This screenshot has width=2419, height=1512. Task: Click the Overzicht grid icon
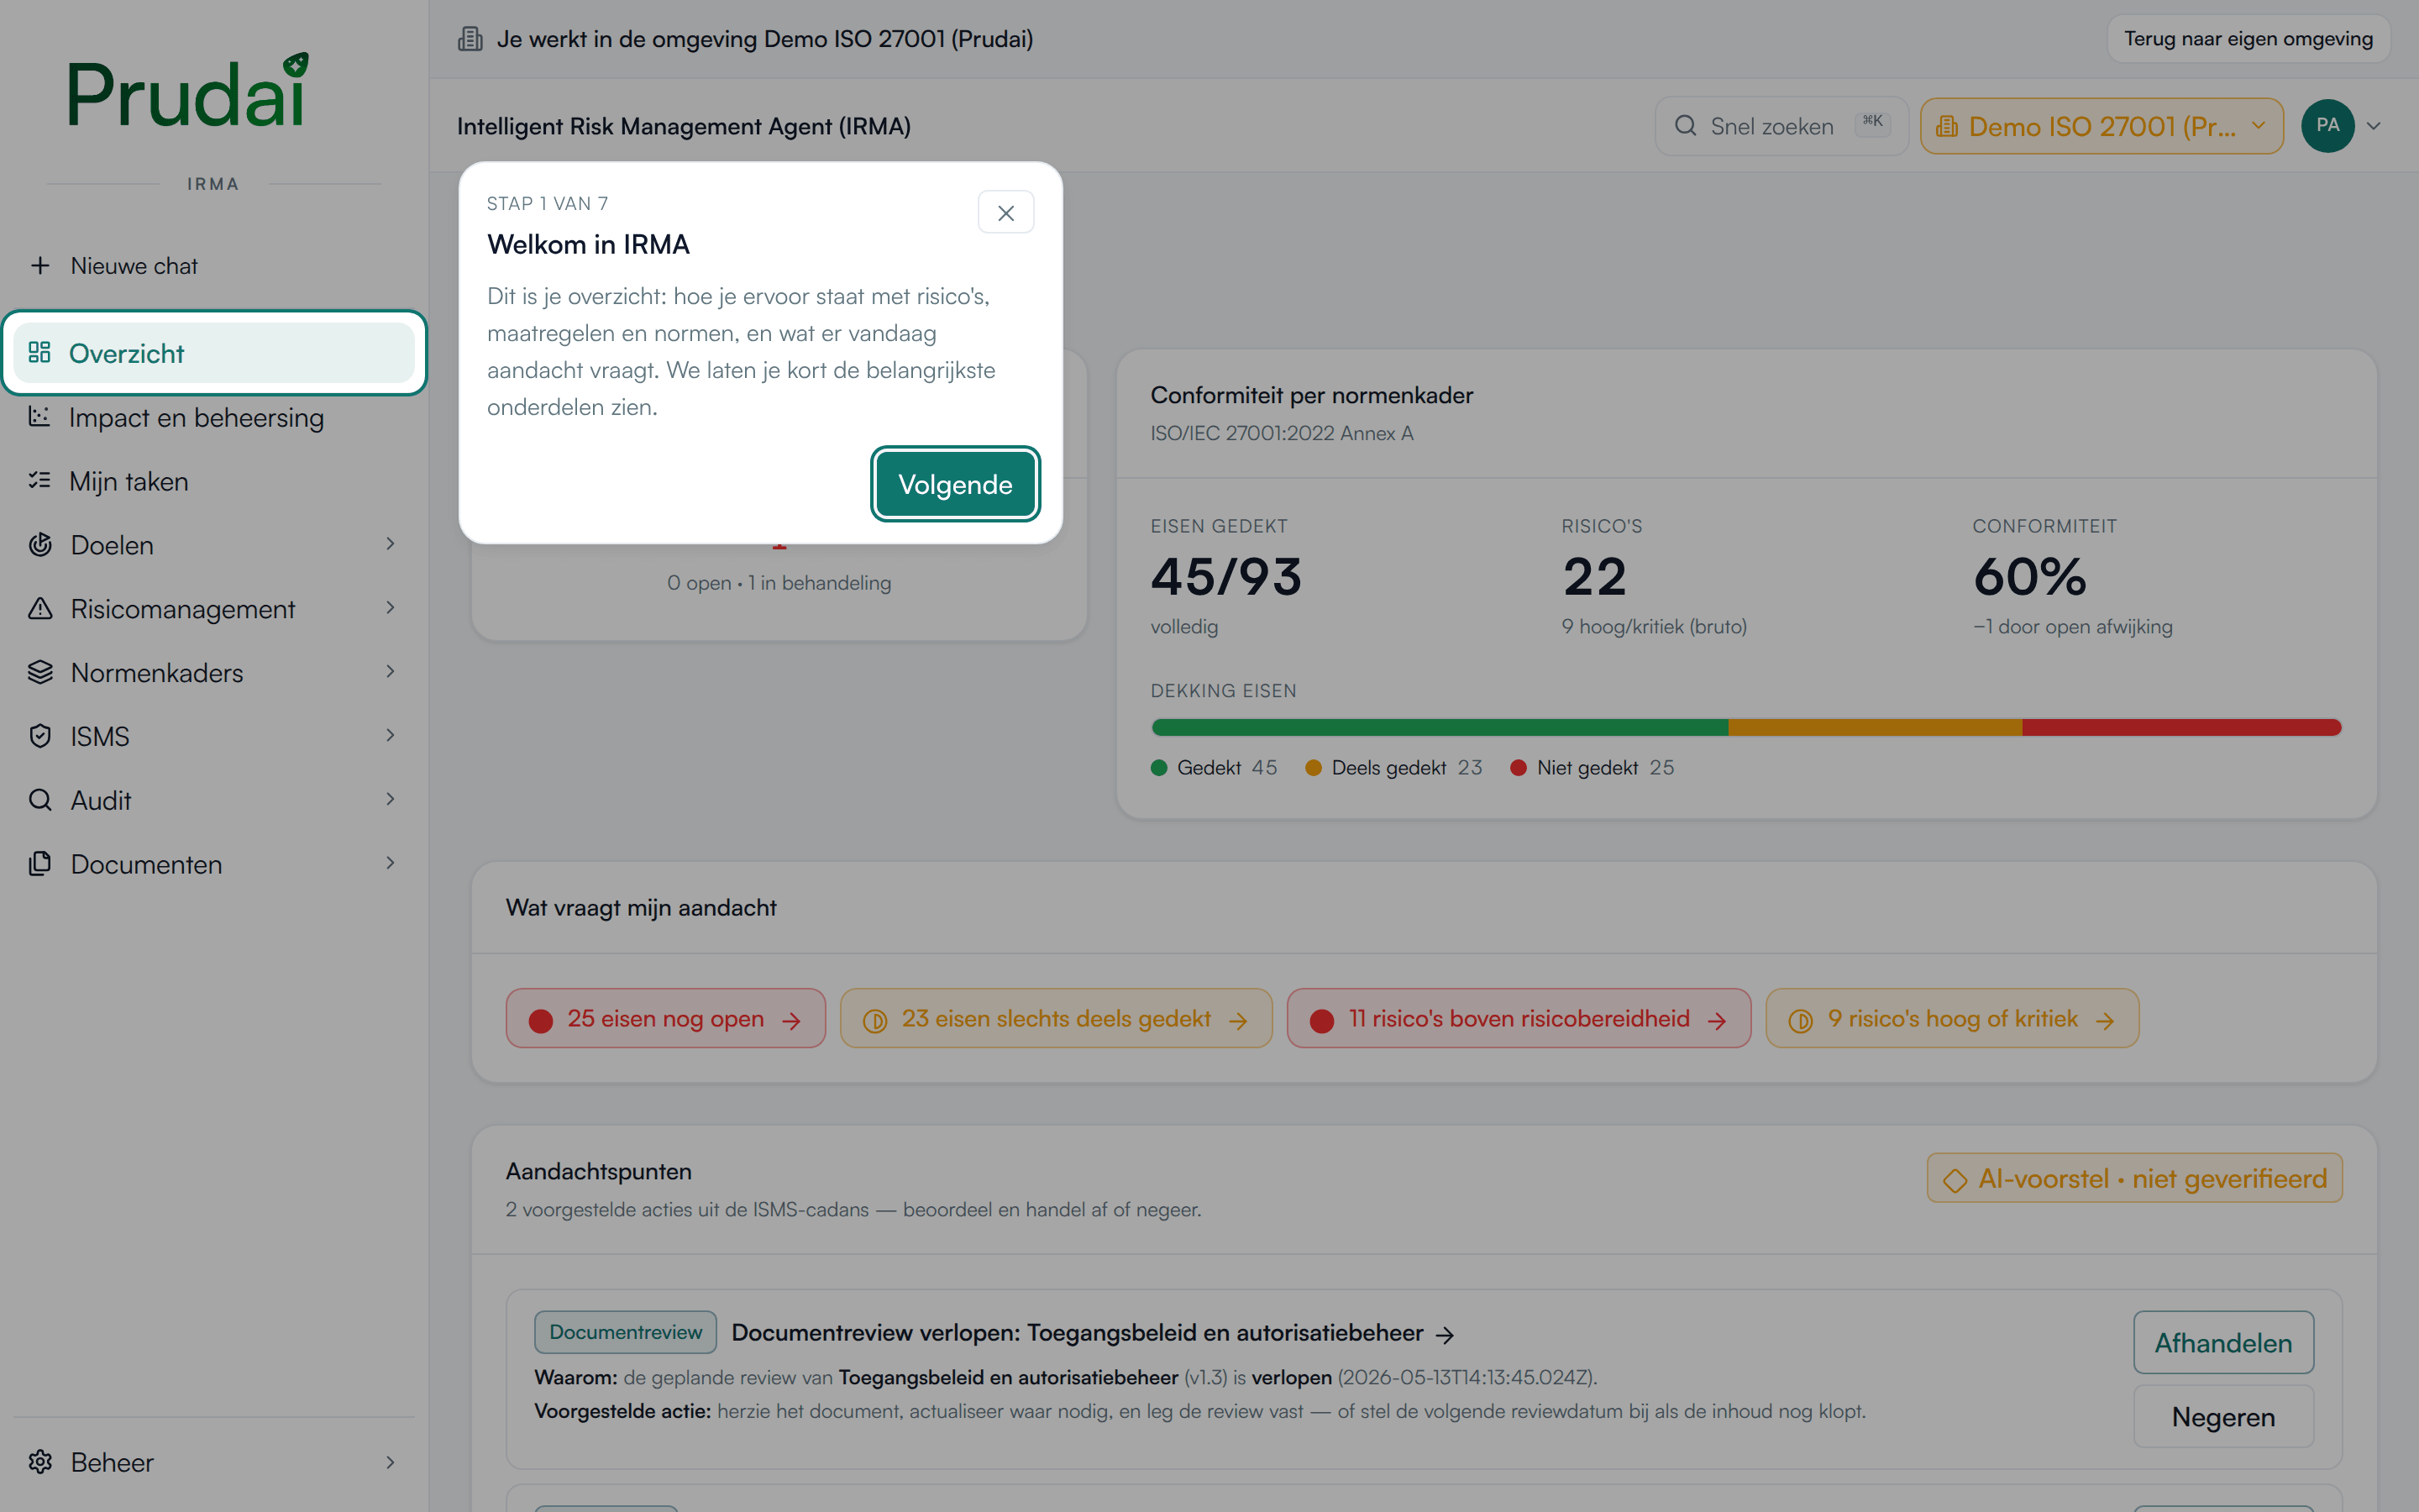pyautogui.click(x=40, y=353)
